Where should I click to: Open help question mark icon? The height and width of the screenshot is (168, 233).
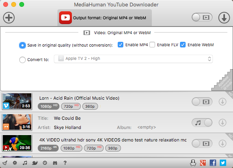pos(65,163)
